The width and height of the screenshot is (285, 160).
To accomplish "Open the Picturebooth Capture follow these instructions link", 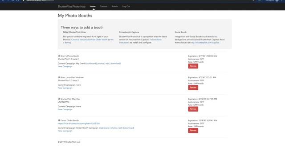I will tap(140, 41).
